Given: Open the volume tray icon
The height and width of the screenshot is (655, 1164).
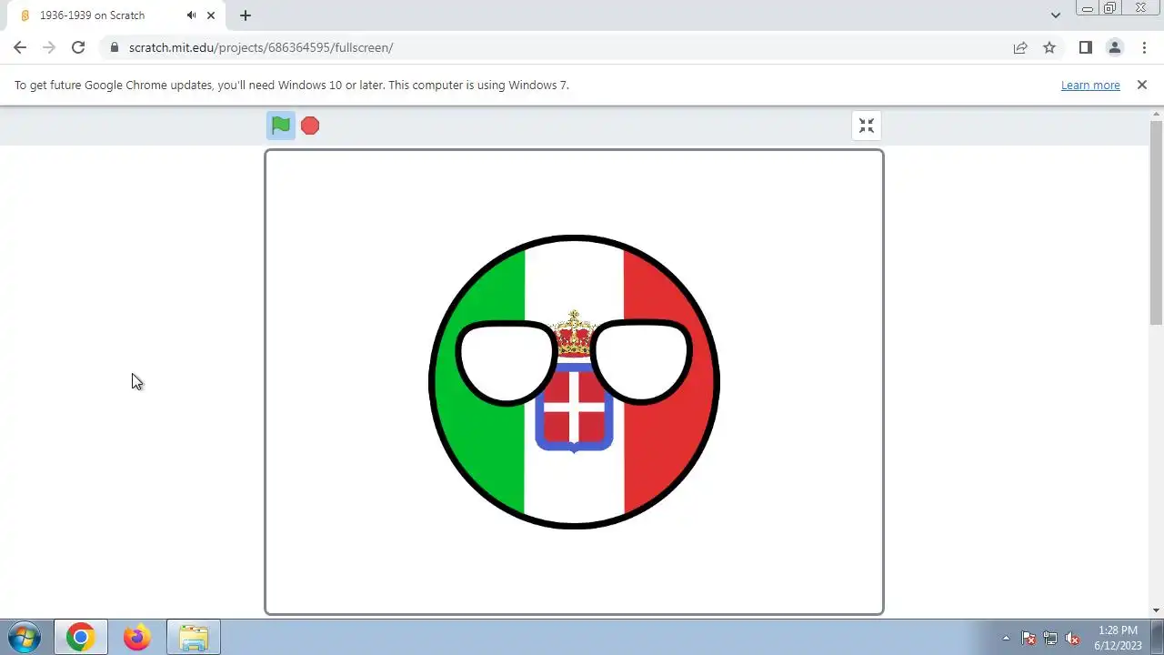Looking at the screenshot, I should coord(1072,638).
